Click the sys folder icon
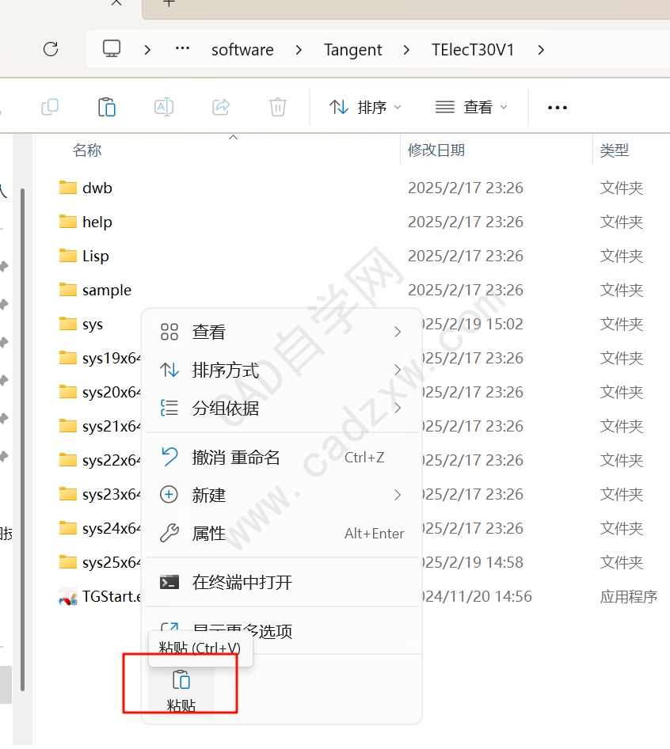Viewport: 670px width, 749px height. click(68, 324)
